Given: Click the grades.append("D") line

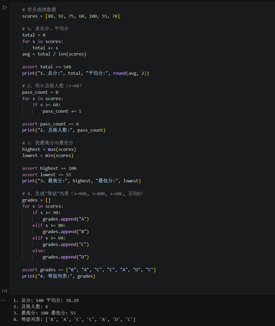Looking at the screenshot, I should point(66,257).
